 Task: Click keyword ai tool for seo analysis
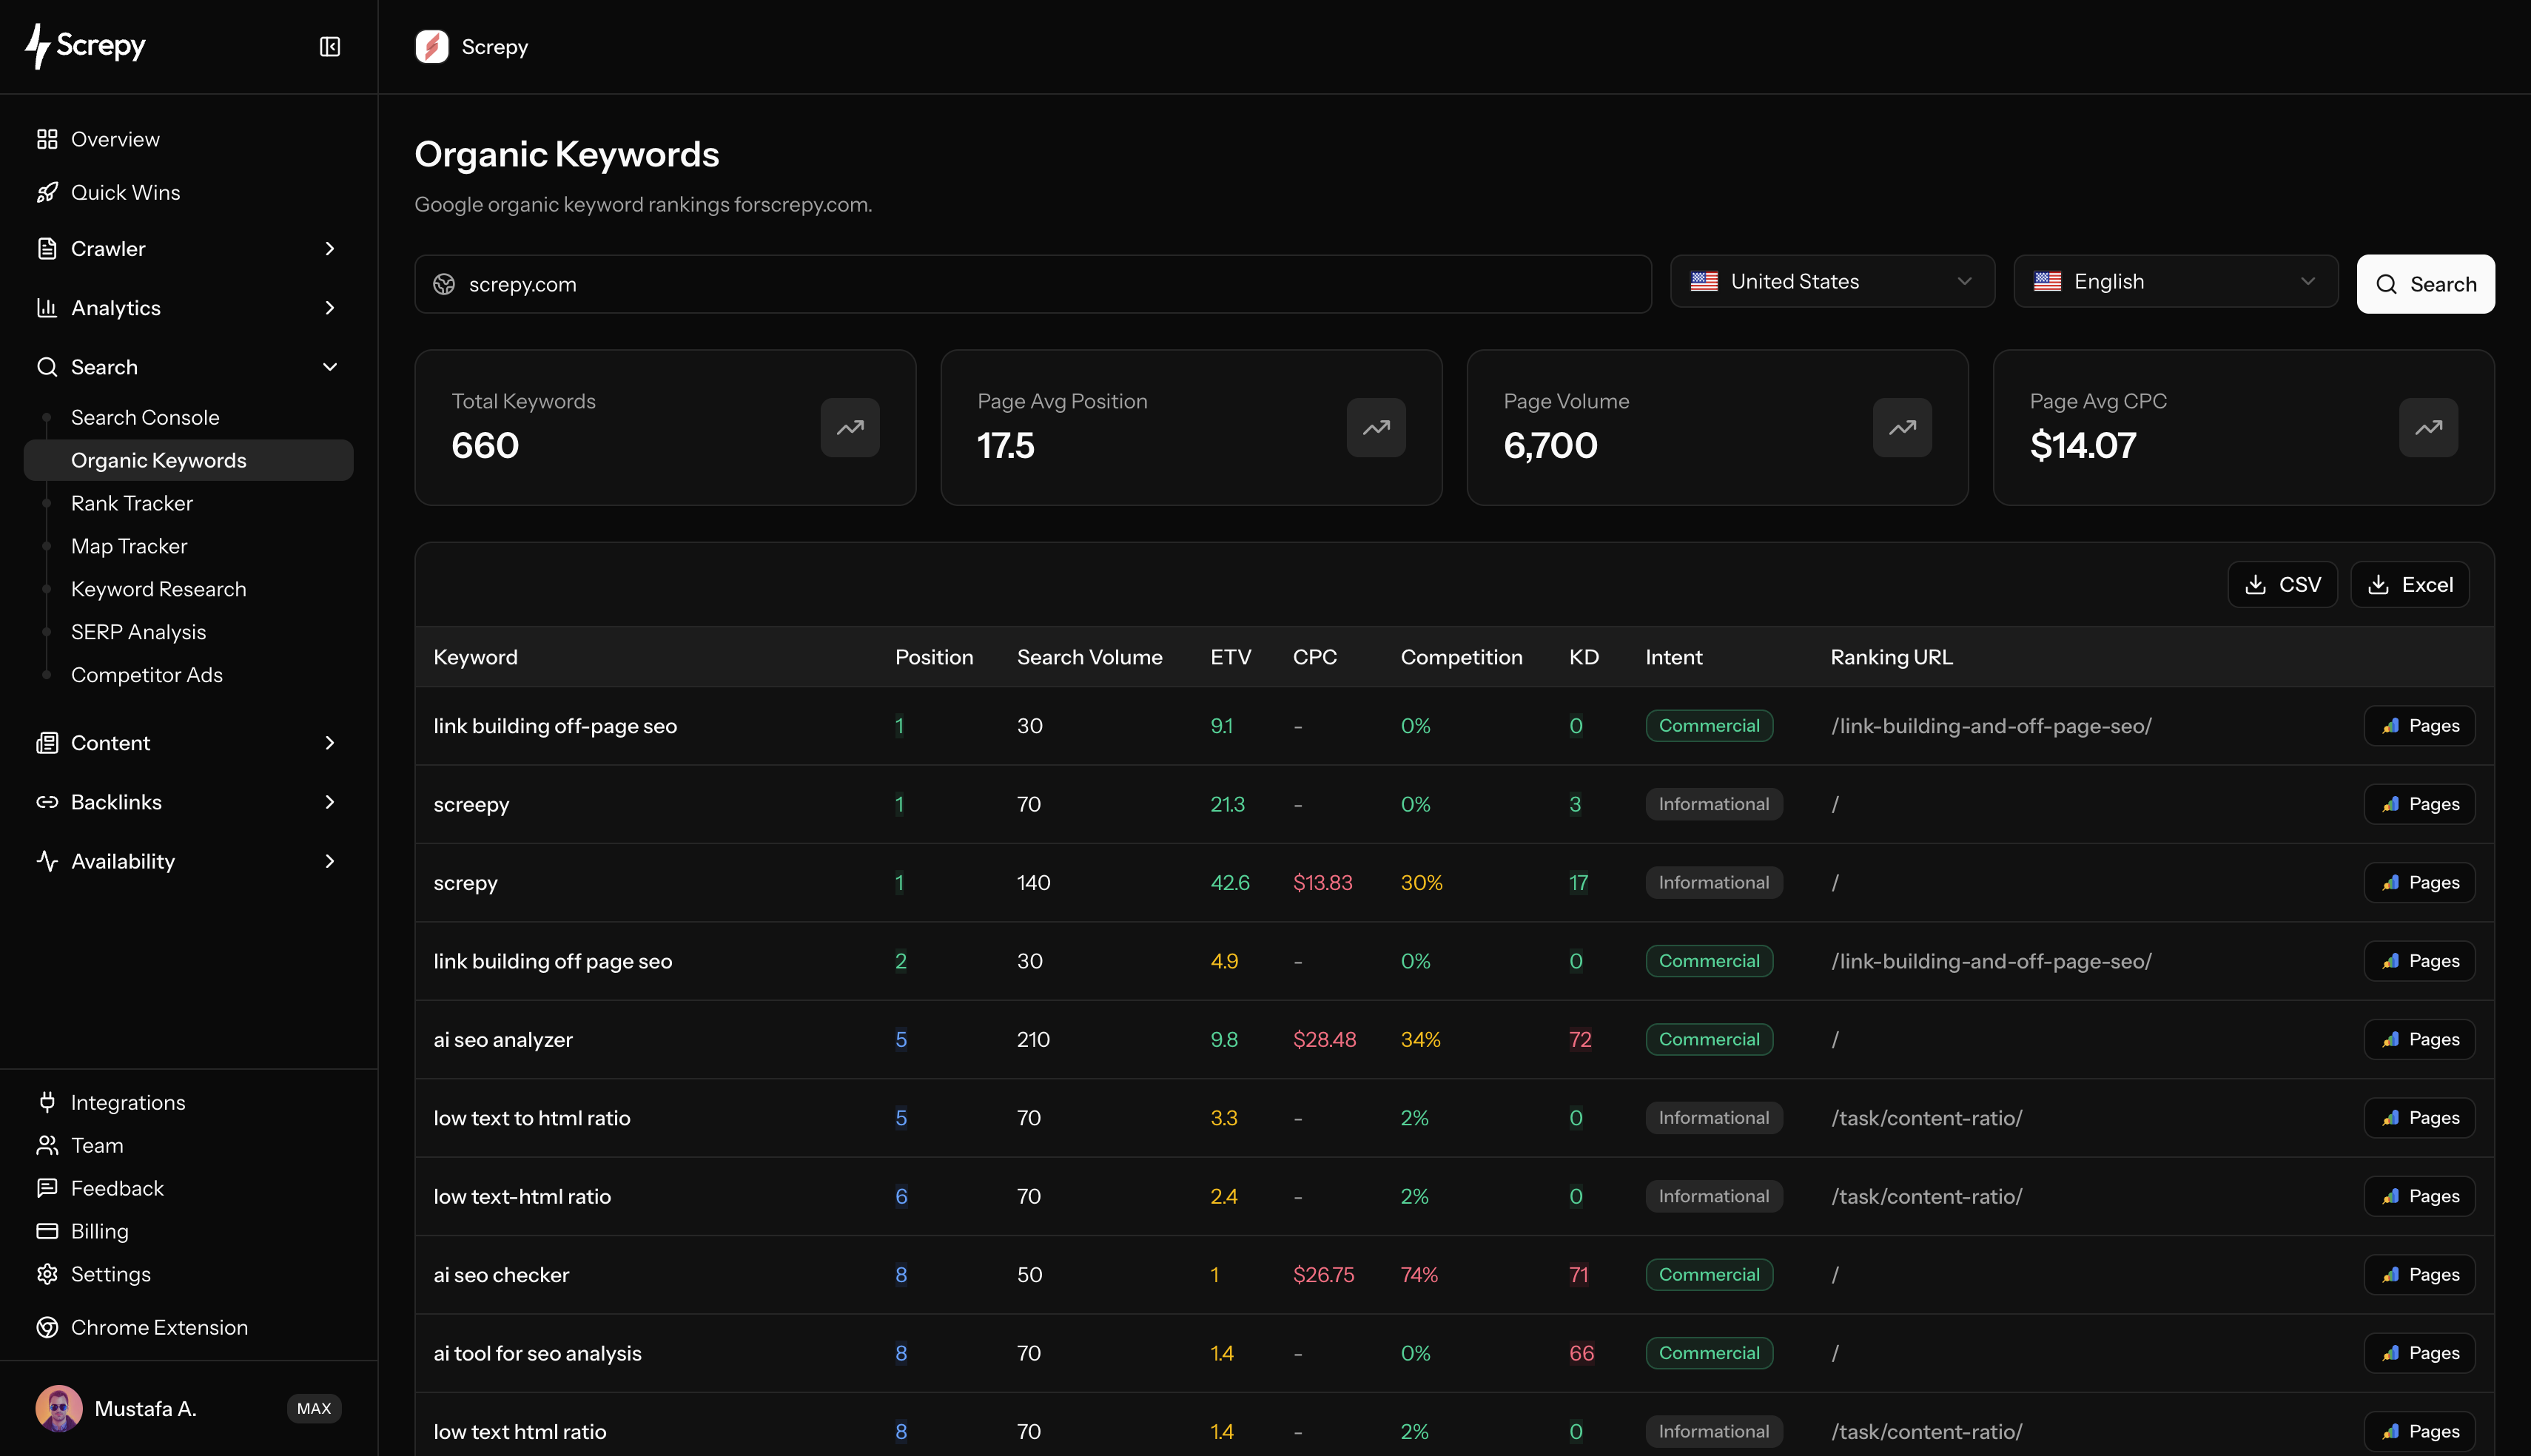[x=537, y=1353]
